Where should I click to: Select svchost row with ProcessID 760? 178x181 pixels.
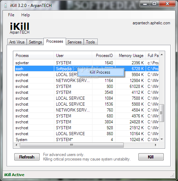tap(86, 110)
